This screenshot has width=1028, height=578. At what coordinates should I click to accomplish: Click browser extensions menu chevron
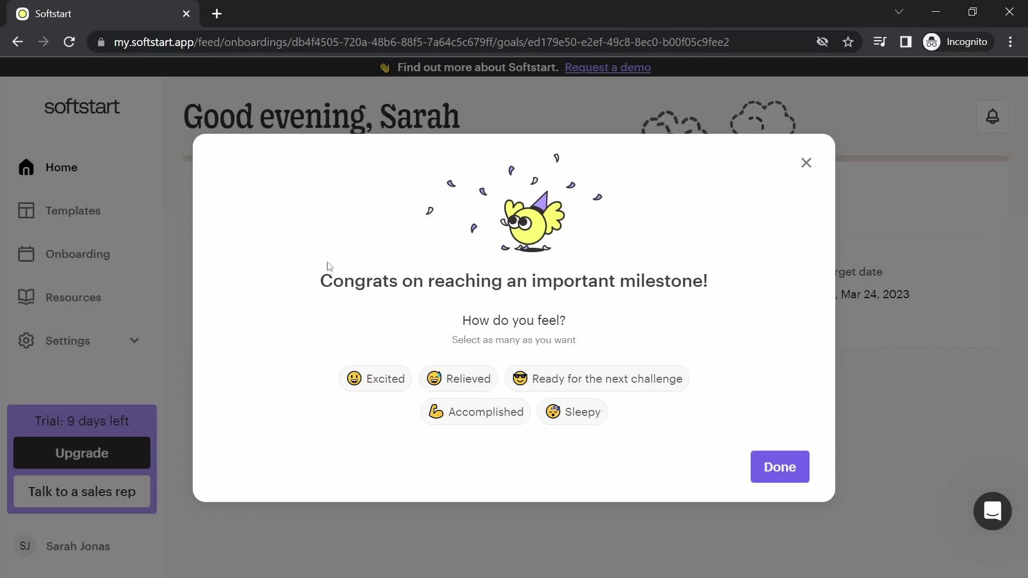click(899, 12)
